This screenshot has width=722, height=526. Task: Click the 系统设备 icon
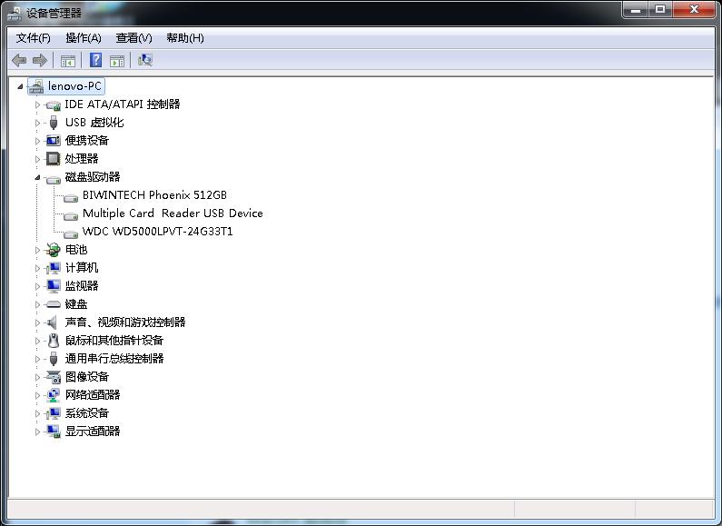[54, 413]
